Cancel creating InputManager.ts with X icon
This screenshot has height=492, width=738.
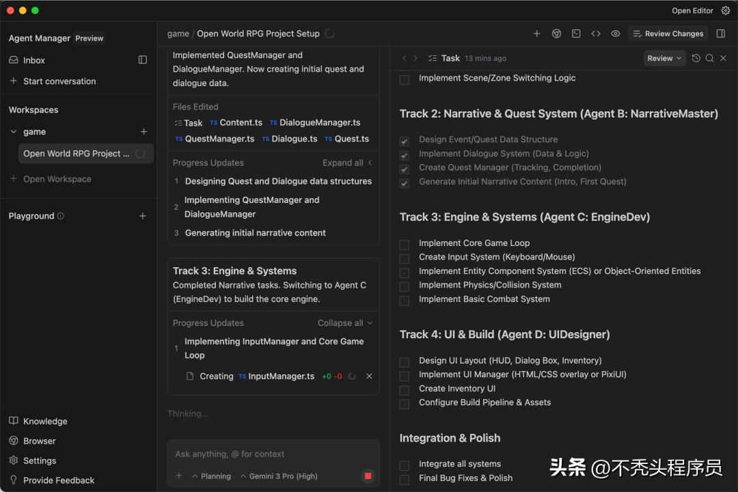coord(369,377)
